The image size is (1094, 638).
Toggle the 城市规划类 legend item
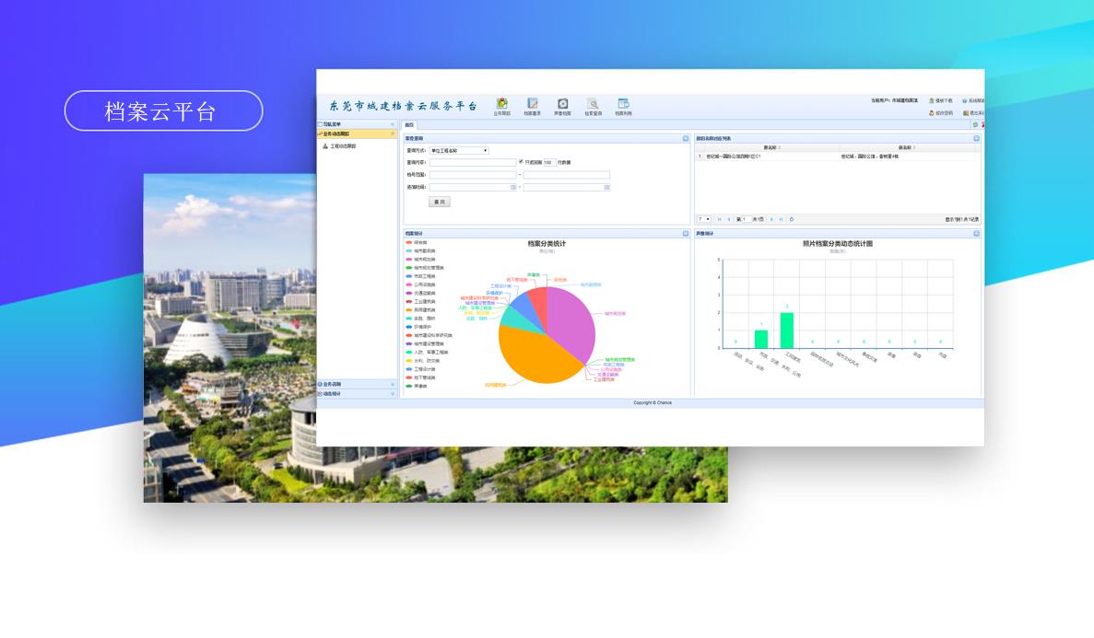(420, 260)
